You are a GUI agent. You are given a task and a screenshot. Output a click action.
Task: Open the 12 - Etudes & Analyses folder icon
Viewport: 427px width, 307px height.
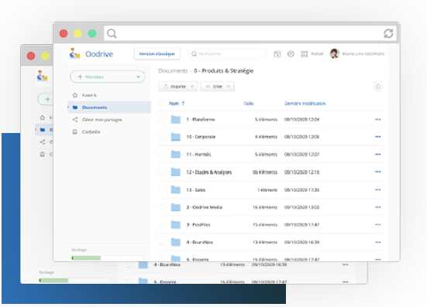point(176,172)
